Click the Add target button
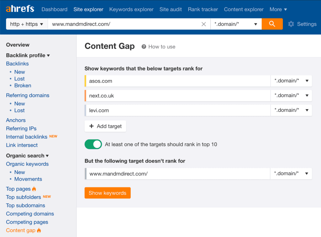Viewport: 321px width, 237px height. click(105, 126)
